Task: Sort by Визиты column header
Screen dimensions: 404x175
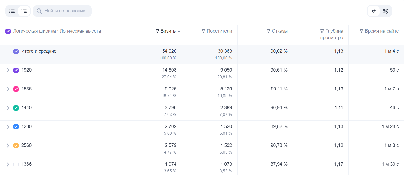Action: [168, 31]
